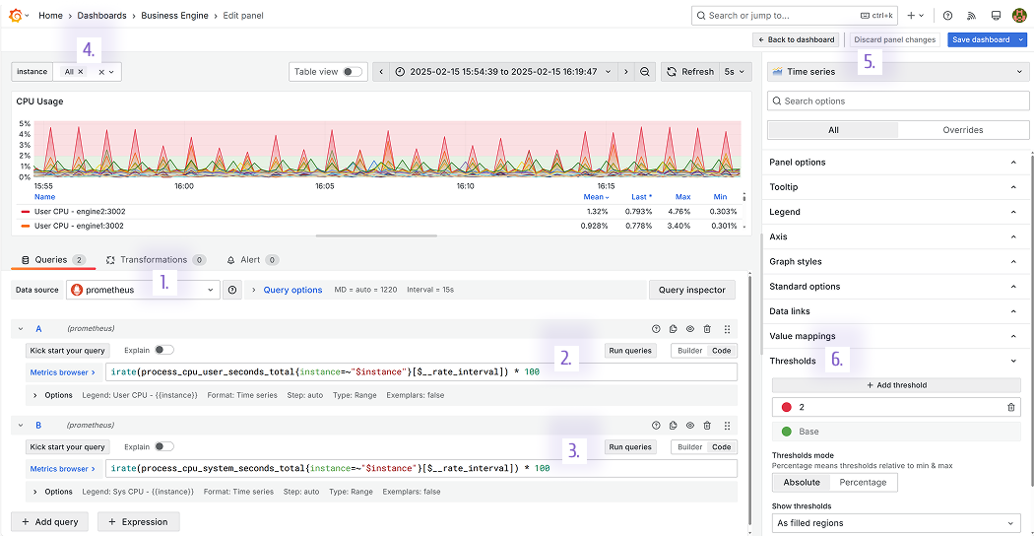This screenshot has width=1034, height=536.
Task: Open the plus create-new menu
Action: click(x=915, y=15)
